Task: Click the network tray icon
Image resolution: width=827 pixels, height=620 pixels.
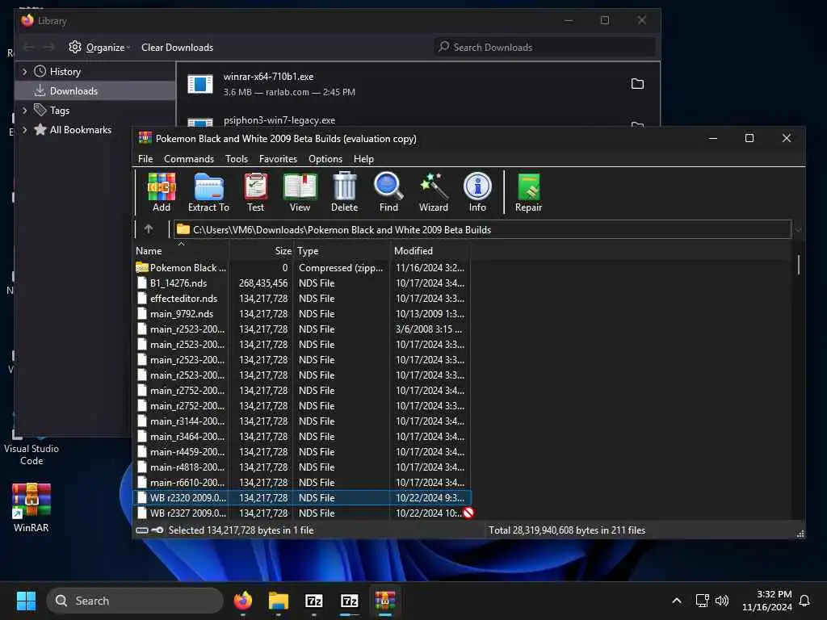Action: pos(702,601)
